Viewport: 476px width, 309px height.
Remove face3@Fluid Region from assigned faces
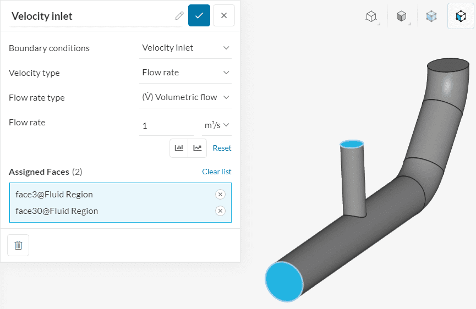click(x=220, y=194)
